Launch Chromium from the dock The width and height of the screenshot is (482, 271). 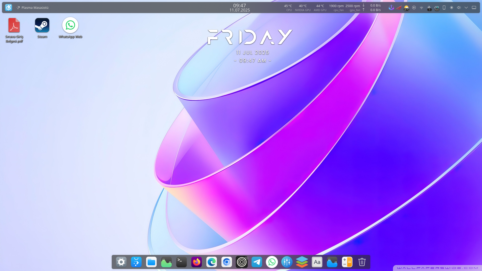pyautogui.click(x=227, y=262)
